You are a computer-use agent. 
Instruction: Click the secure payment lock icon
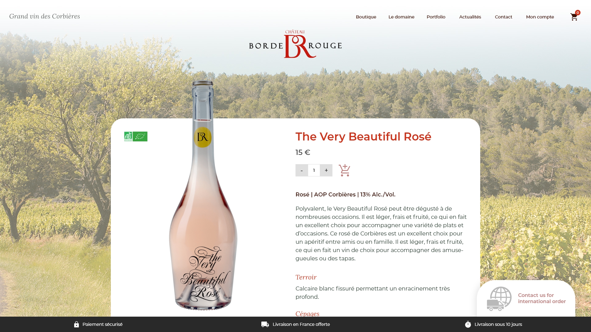(x=76, y=324)
